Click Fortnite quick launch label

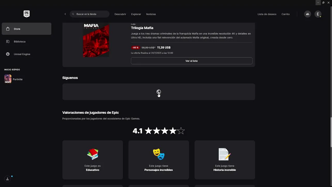pyautogui.click(x=18, y=79)
